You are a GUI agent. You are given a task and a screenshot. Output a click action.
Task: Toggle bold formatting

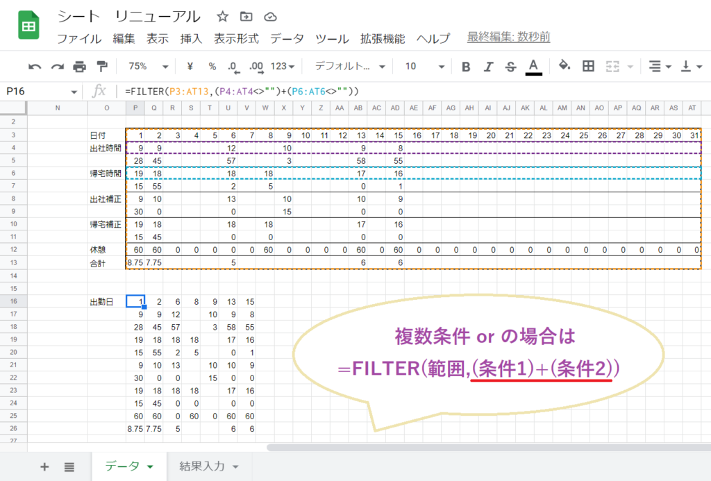click(465, 66)
